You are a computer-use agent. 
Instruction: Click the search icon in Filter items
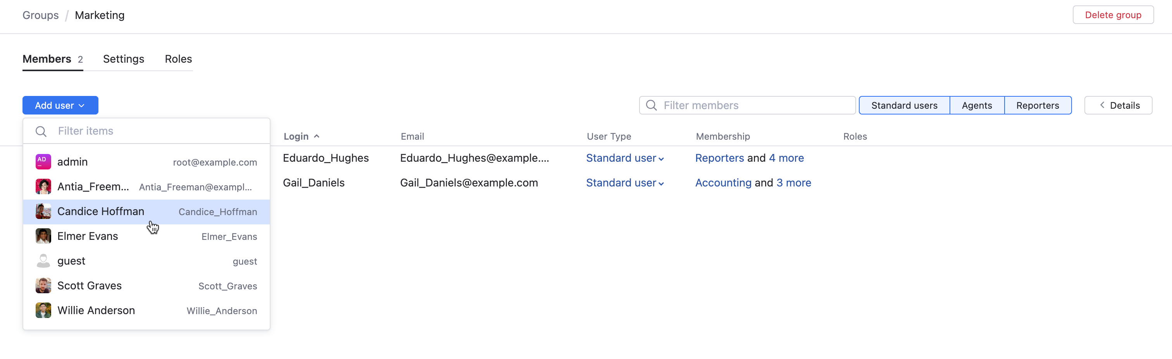tap(41, 131)
